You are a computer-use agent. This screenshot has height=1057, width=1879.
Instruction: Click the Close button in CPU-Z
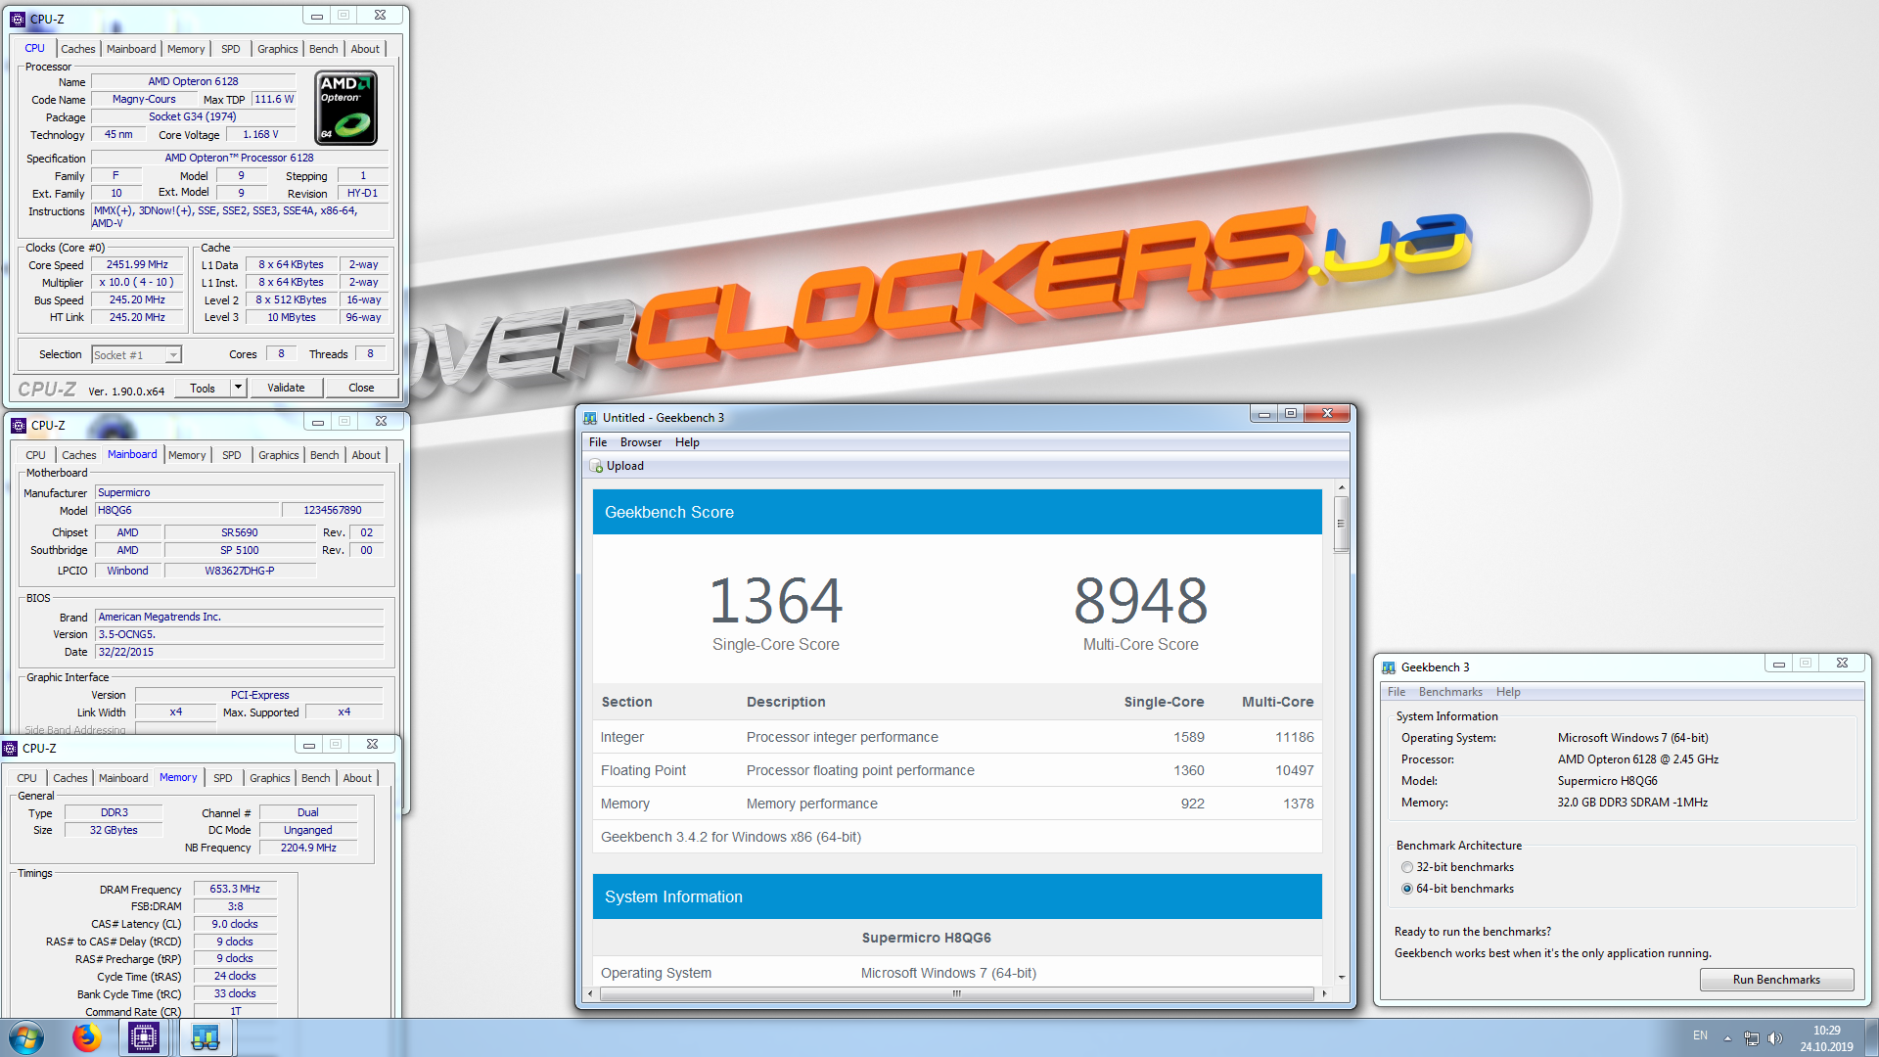[361, 388]
